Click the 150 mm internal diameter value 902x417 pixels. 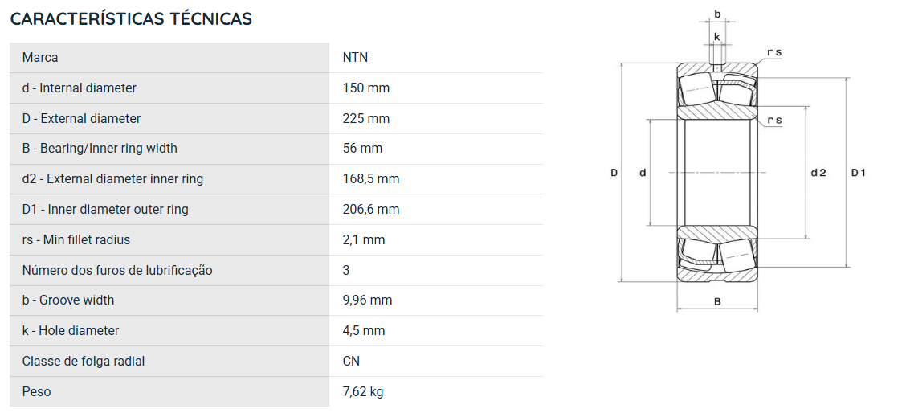(x=366, y=88)
